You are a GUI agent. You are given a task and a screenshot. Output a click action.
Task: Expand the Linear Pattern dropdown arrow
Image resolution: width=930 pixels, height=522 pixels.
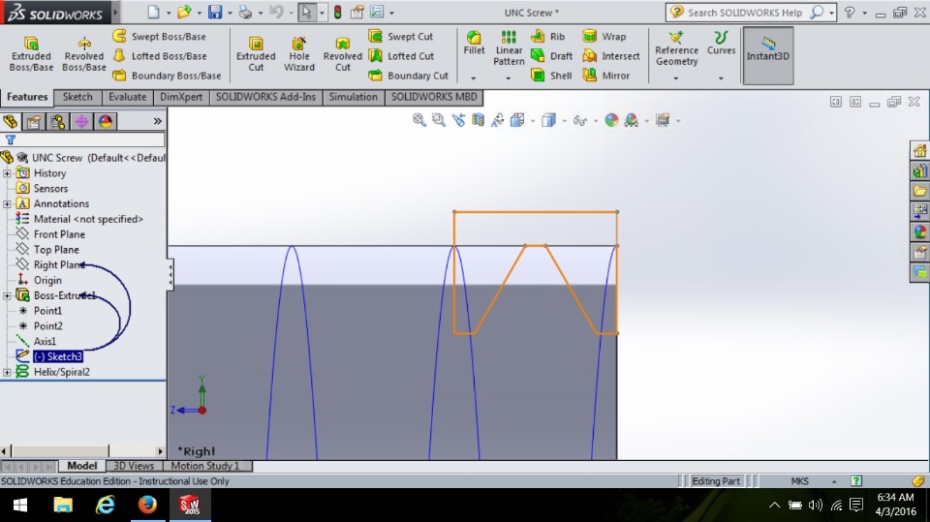[x=509, y=77]
